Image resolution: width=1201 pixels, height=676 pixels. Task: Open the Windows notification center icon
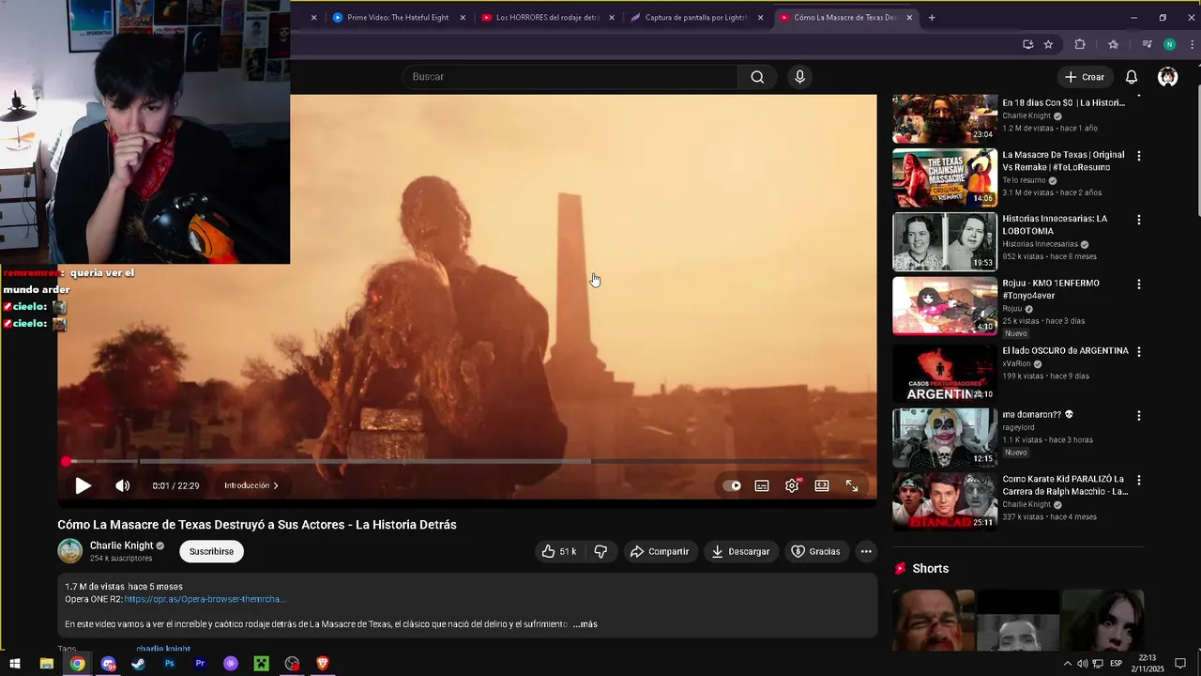[x=1180, y=664]
